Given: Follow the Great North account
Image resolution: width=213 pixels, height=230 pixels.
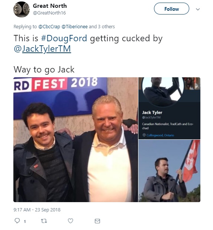Looking at the screenshot, I should click(x=171, y=9).
